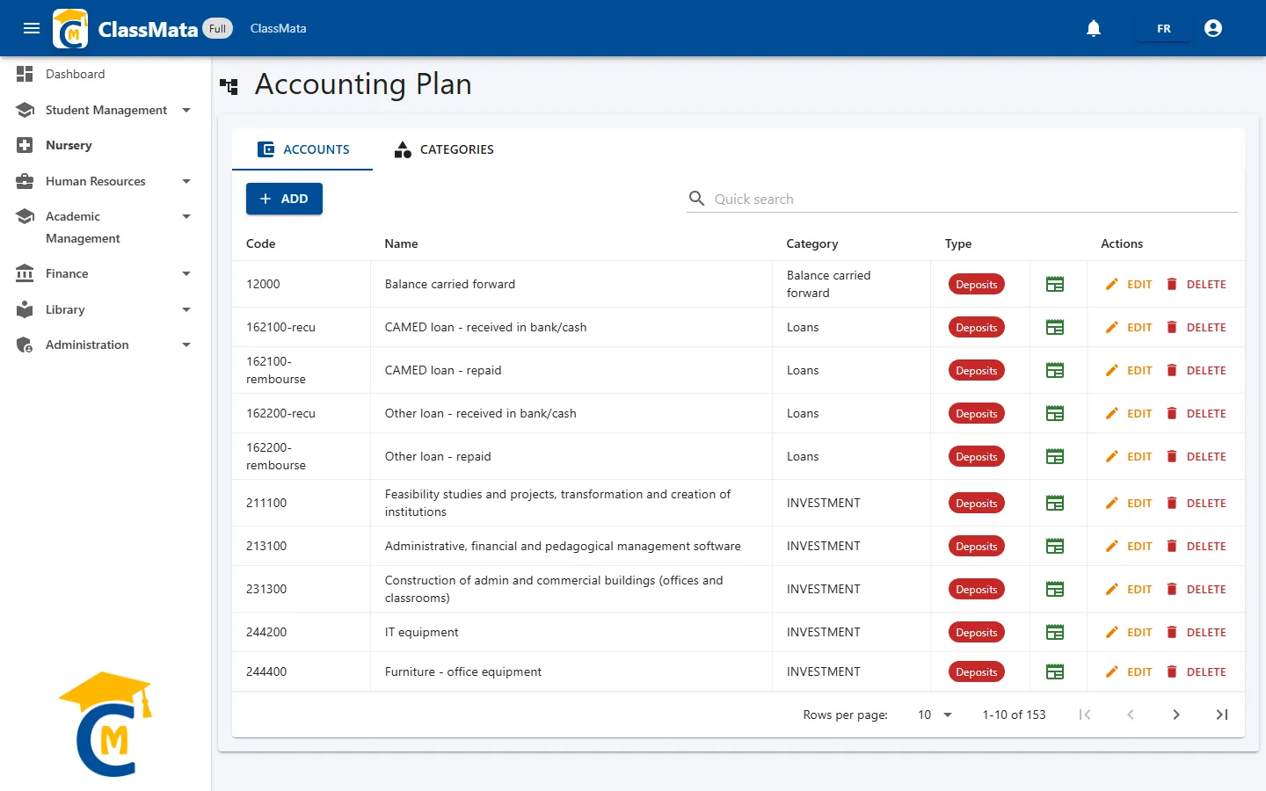Switch to the Categories tab
The image size is (1266, 791).
coord(443,149)
